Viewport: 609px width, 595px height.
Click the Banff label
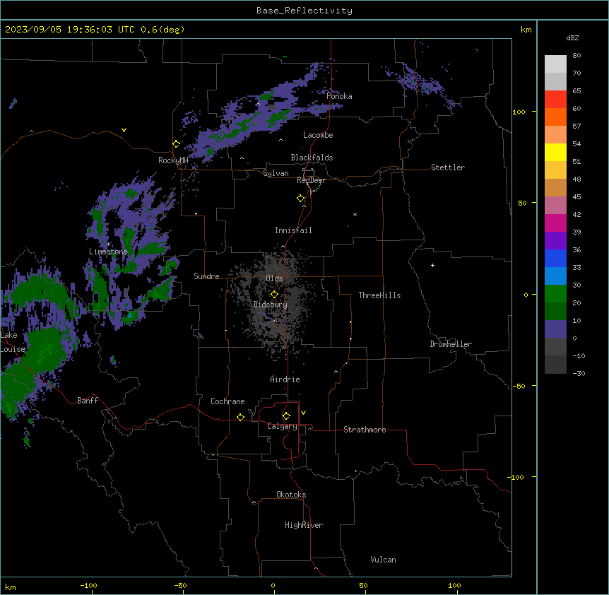pyautogui.click(x=88, y=401)
